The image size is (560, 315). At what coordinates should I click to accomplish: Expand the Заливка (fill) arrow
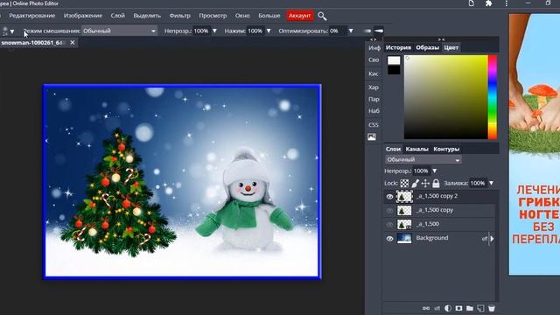point(492,183)
